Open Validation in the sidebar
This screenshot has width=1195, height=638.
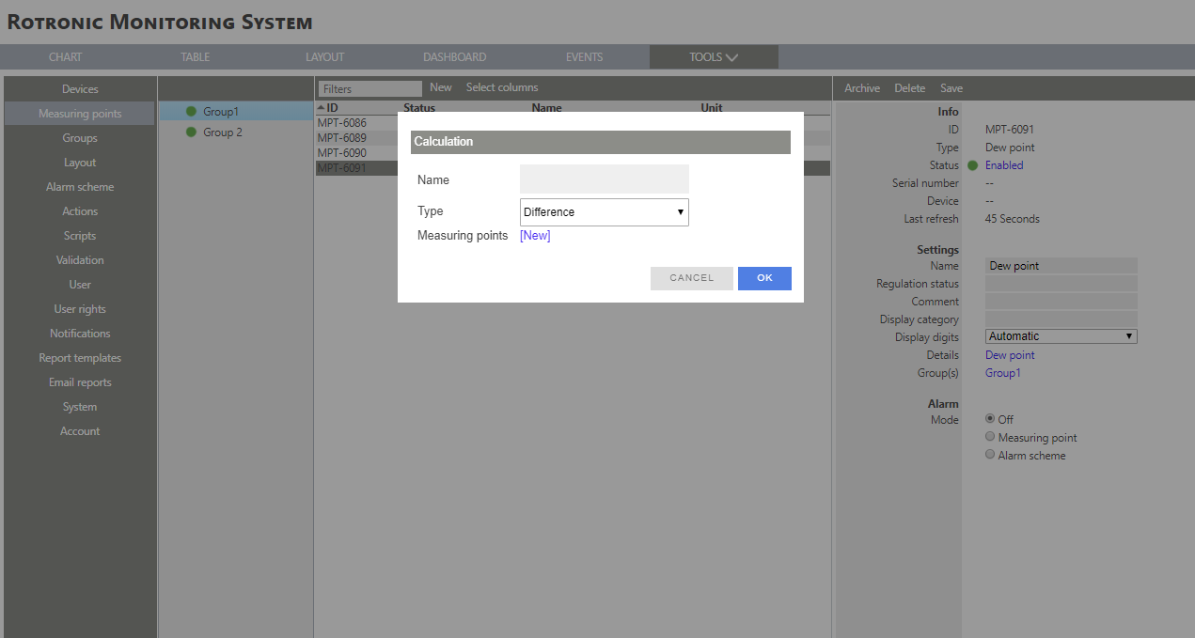(80, 260)
